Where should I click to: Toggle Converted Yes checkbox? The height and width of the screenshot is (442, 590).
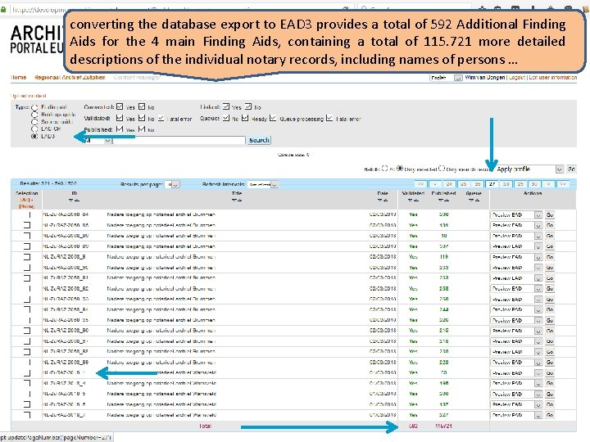(x=120, y=106)
